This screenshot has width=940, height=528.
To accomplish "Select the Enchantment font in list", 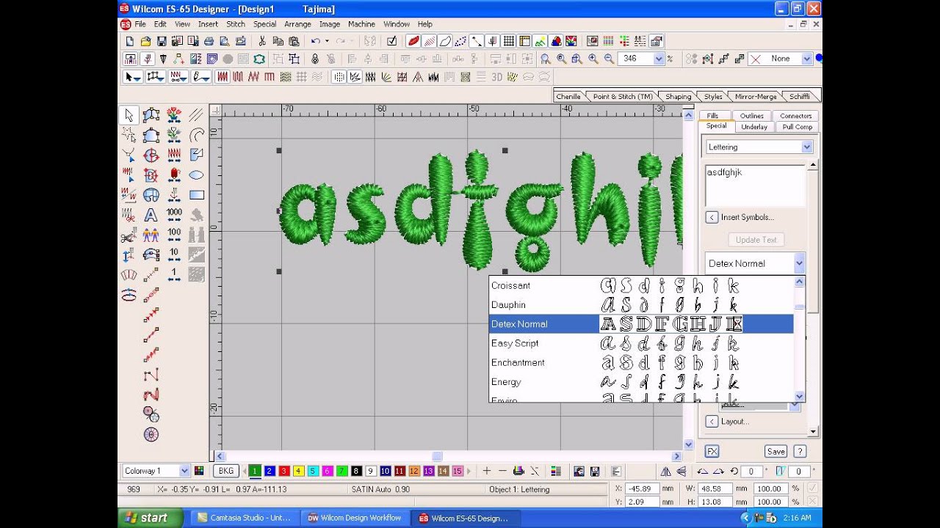I will [x=641, y=362].
